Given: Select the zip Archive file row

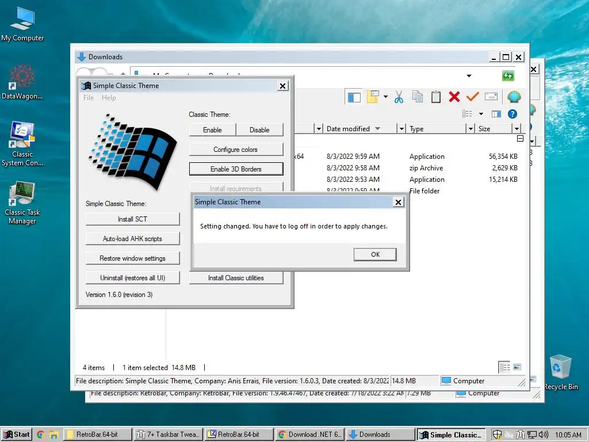Looking at the screenshot, I should click(408, 168).
